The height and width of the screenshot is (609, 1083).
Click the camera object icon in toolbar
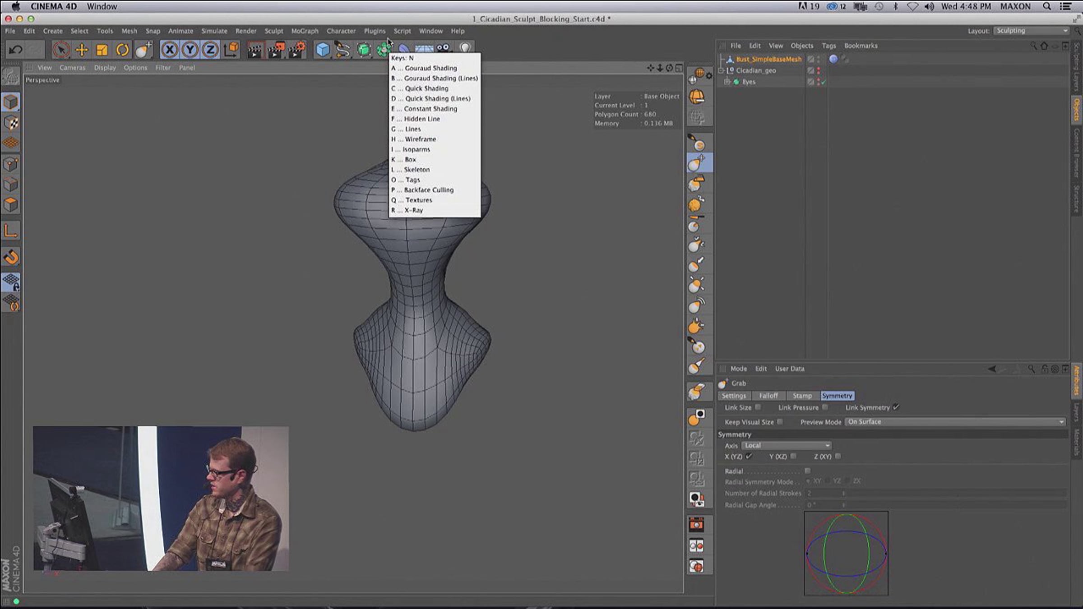444,47
